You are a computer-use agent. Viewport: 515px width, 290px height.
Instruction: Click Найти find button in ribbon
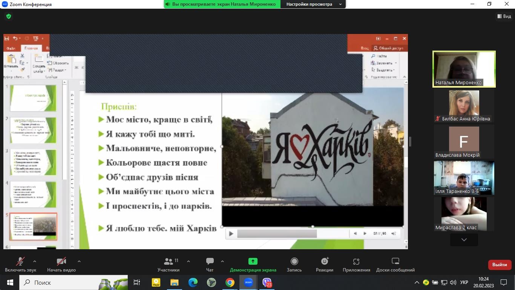click(379, 56)
